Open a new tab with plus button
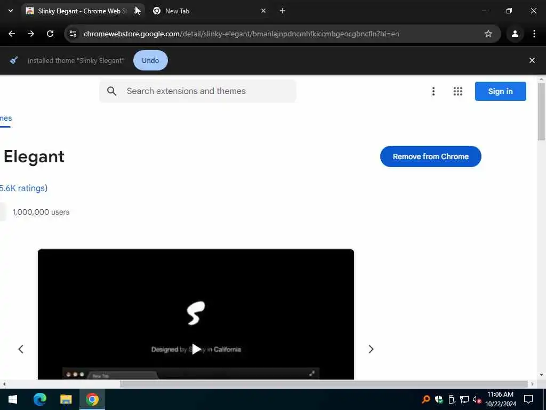546x410 pixels. tap(283, 11)
